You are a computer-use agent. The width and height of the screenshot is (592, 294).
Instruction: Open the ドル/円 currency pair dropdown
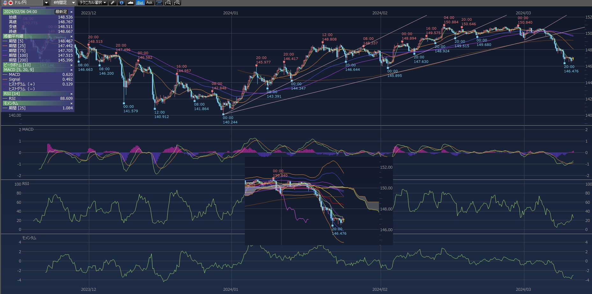pyautogui.click(x=46, y=3)
